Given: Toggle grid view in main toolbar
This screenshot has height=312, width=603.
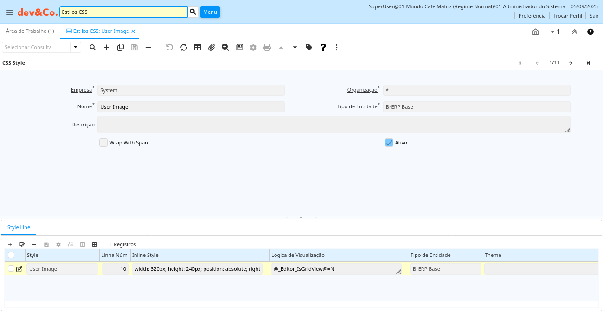Looking at the screenshot, I should pyautogui.click(x=198, y=47).
